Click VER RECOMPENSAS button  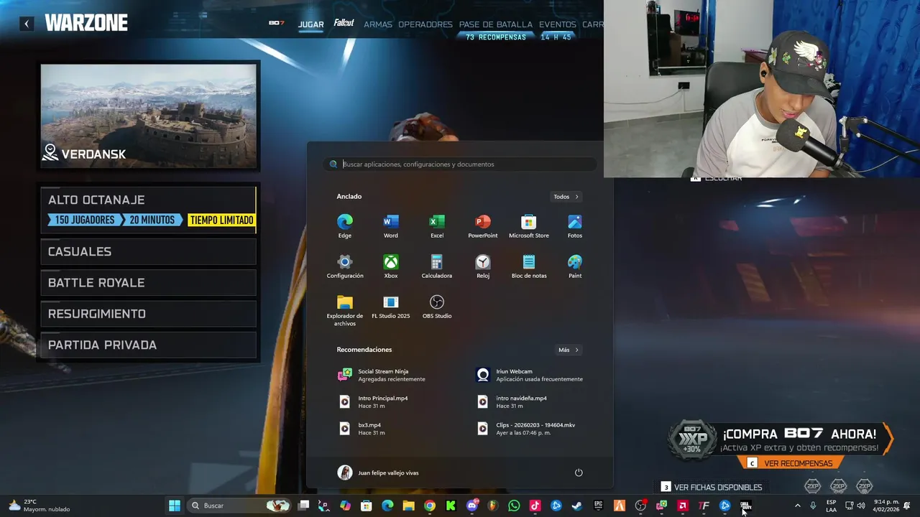791,463
